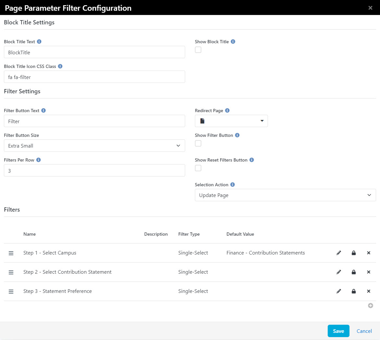This screenshot has width=380, height=340.
Task: Click 'Finance - Contribution Statements' default value
Action: coord(266,253)
